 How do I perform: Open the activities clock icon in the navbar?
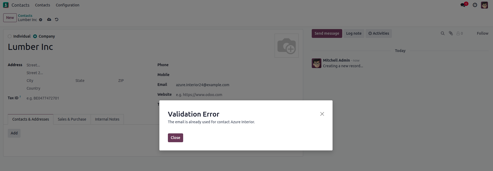point(475,5)
